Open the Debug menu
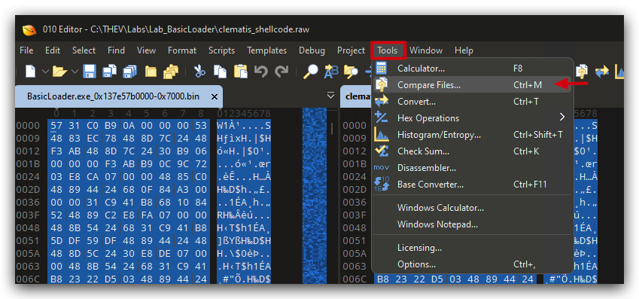 pyautogui.click(x=312, y=50)
